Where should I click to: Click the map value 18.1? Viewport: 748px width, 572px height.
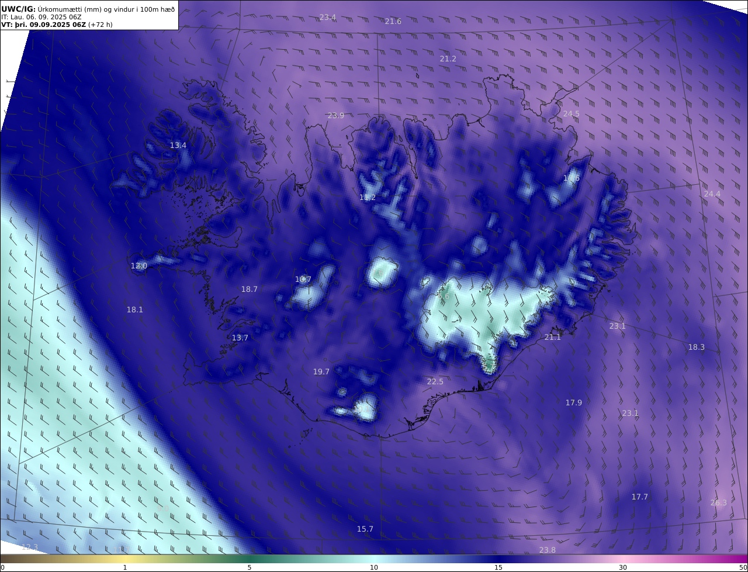coord(135,310)
